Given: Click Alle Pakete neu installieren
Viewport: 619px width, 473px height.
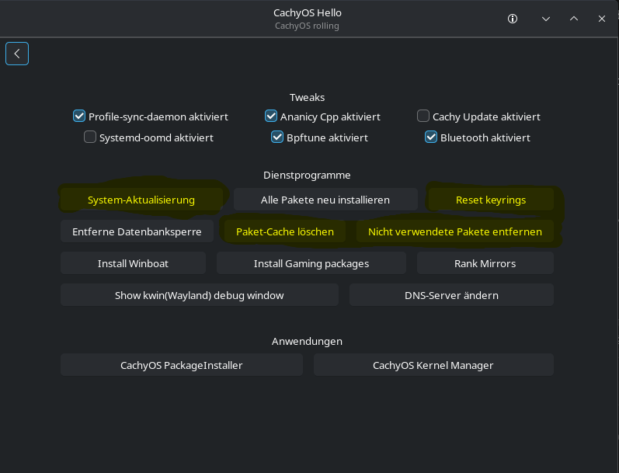Looking at the screenshot, I should point(325,200).
